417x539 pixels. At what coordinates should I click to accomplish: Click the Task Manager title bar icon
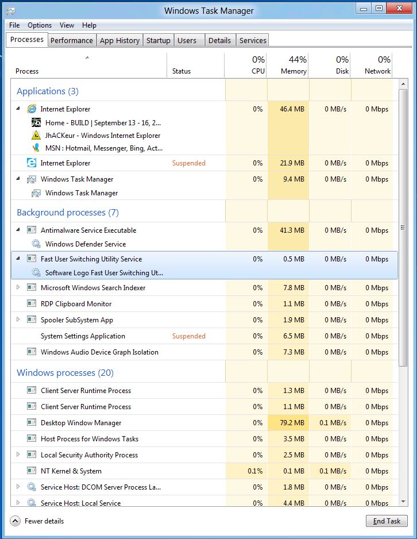click(11, 11)
